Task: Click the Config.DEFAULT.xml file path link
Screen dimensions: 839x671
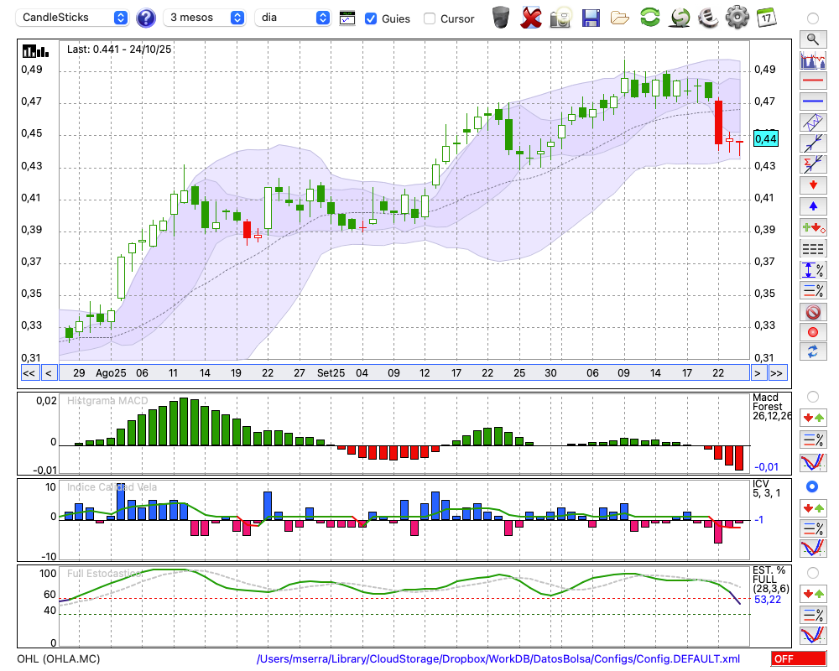Action: click(498, 658)
